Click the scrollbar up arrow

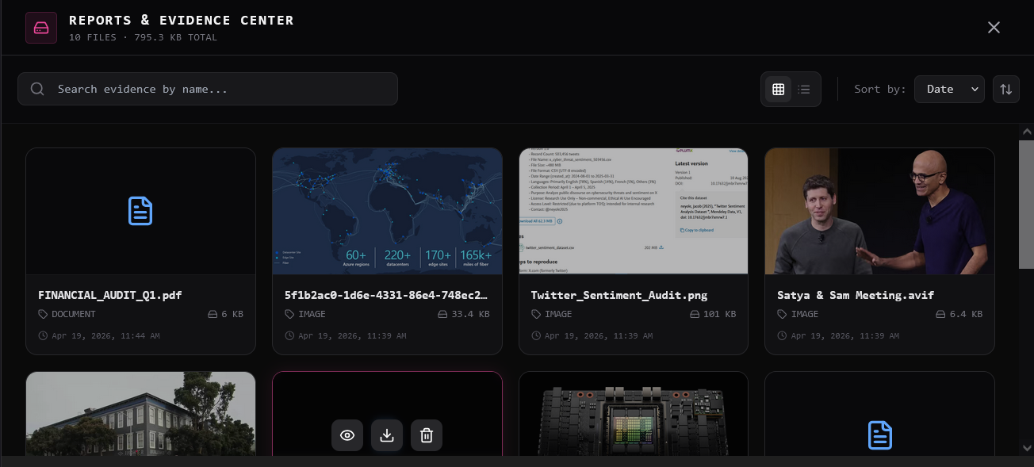1026,132
